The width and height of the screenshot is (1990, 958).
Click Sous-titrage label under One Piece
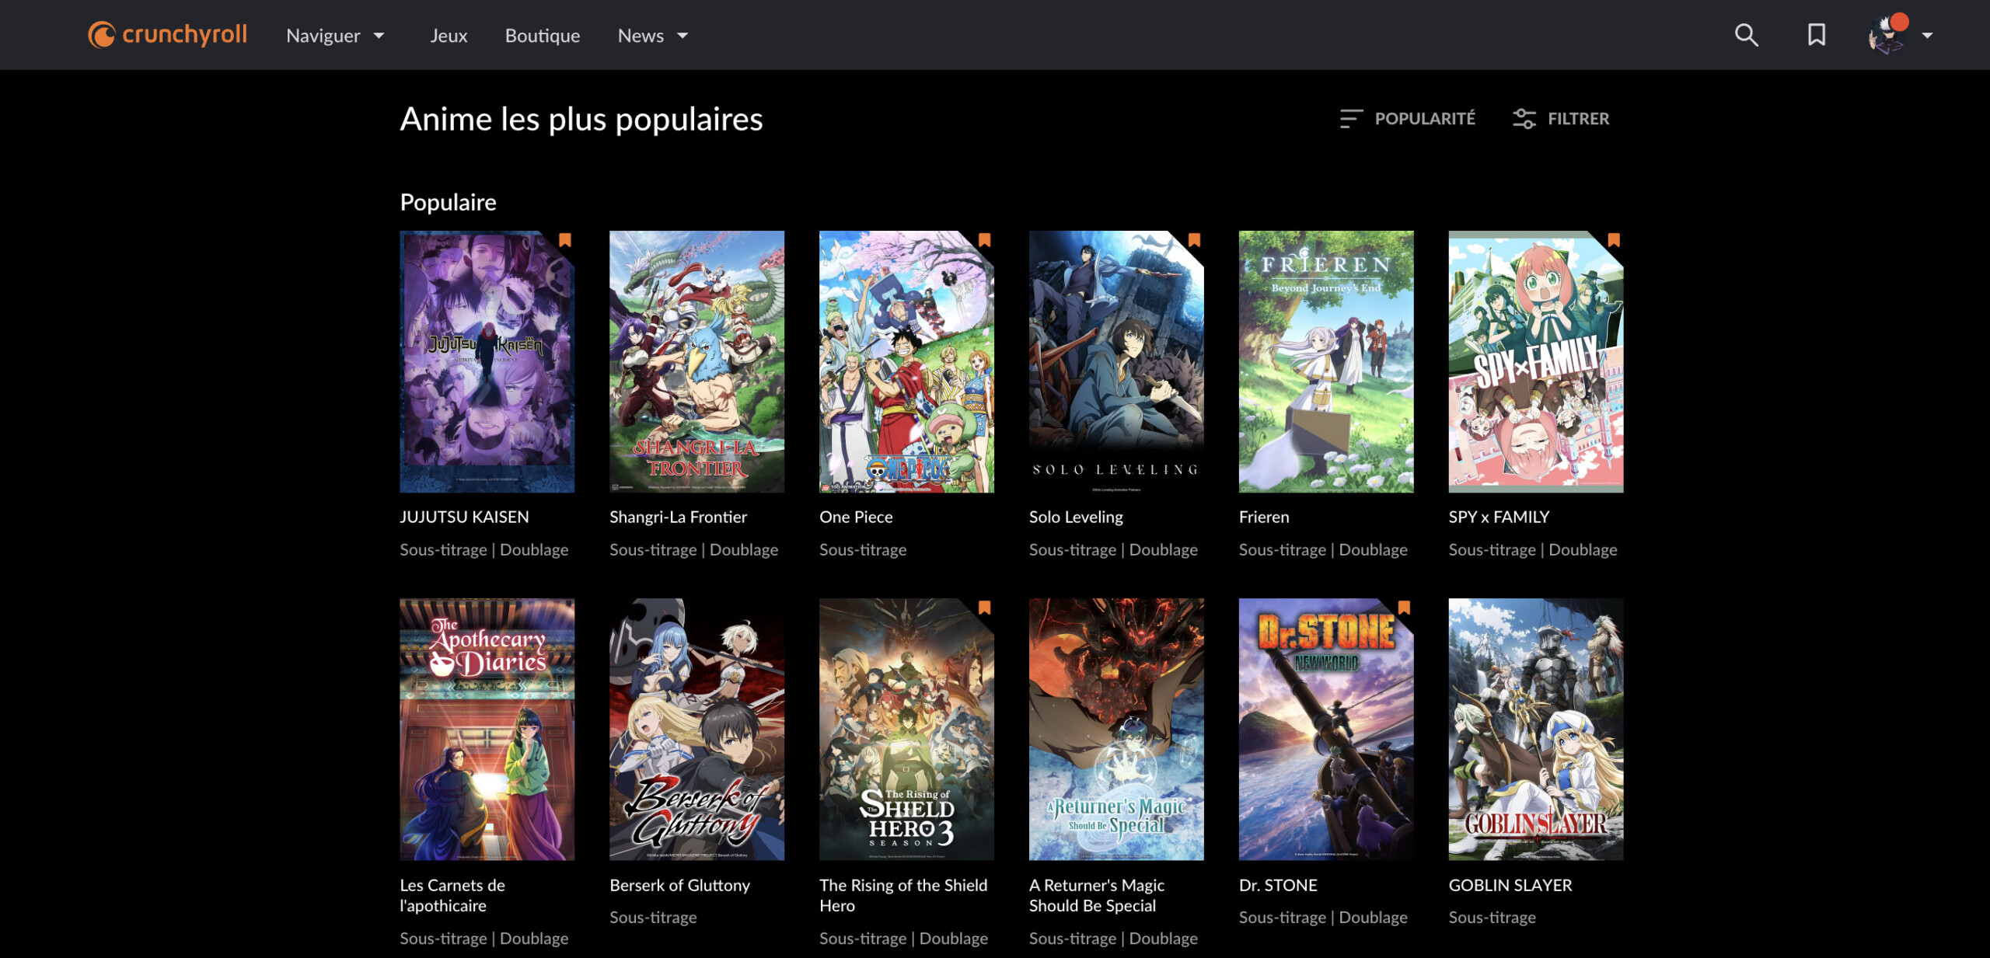[x=863, y=550]
